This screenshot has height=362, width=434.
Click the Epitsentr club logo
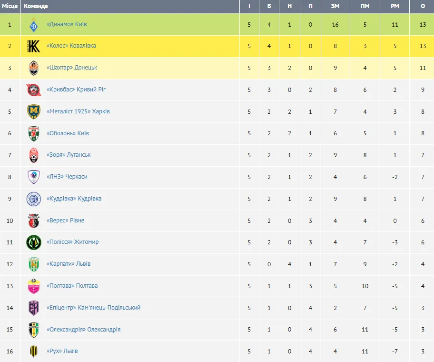tap(34, 308)
